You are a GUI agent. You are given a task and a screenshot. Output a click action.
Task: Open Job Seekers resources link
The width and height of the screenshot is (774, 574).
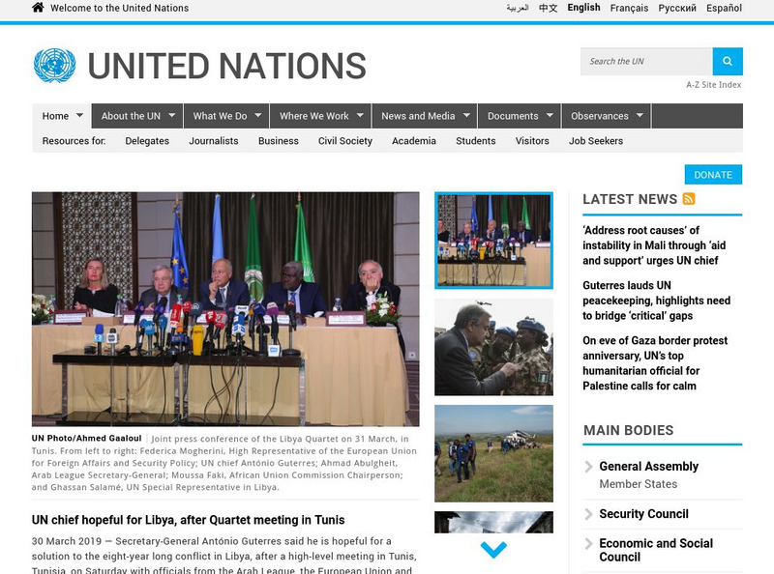coord(596,141)
